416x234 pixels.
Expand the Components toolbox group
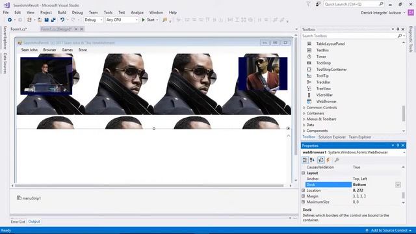[x=304, y=131]
